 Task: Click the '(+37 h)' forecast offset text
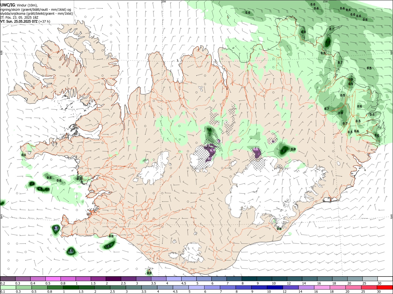[x=44, y=21]
